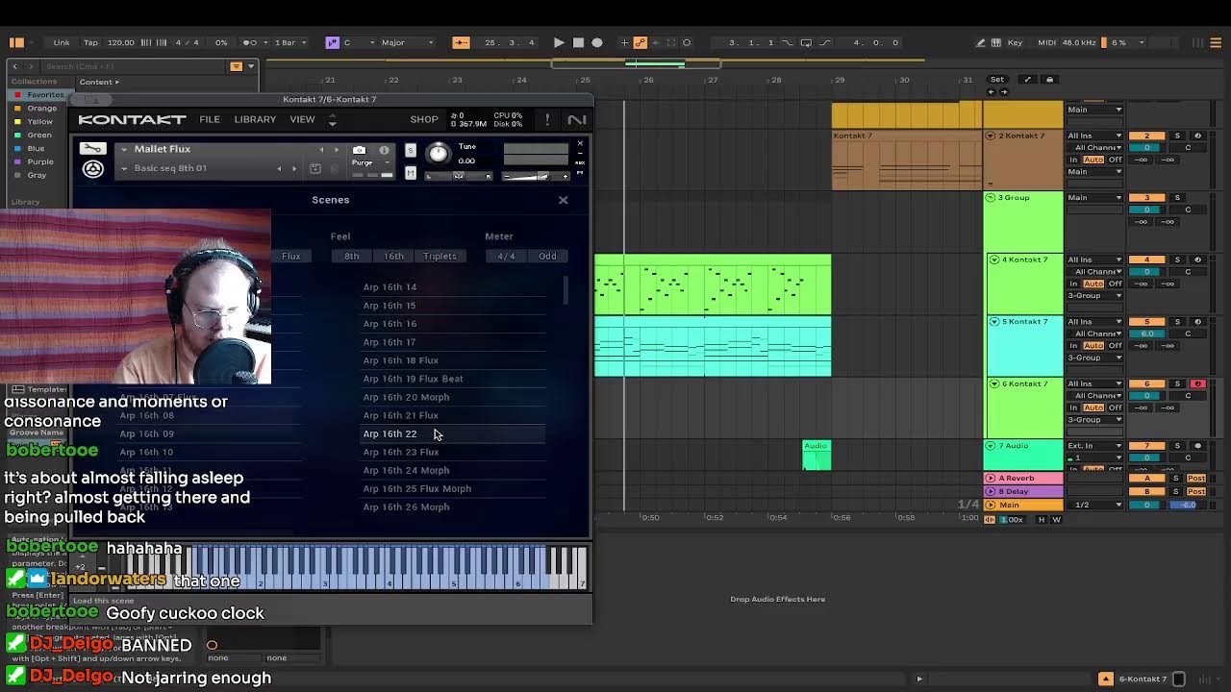Mute the Kontakt instrument with M button

[x=411, y=173]
